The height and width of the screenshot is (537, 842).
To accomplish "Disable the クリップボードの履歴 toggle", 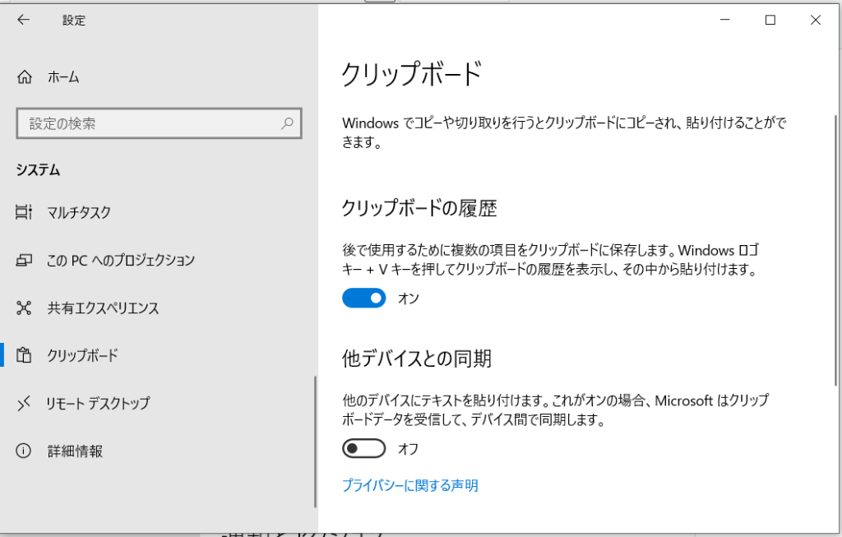I will click(363, 298).
